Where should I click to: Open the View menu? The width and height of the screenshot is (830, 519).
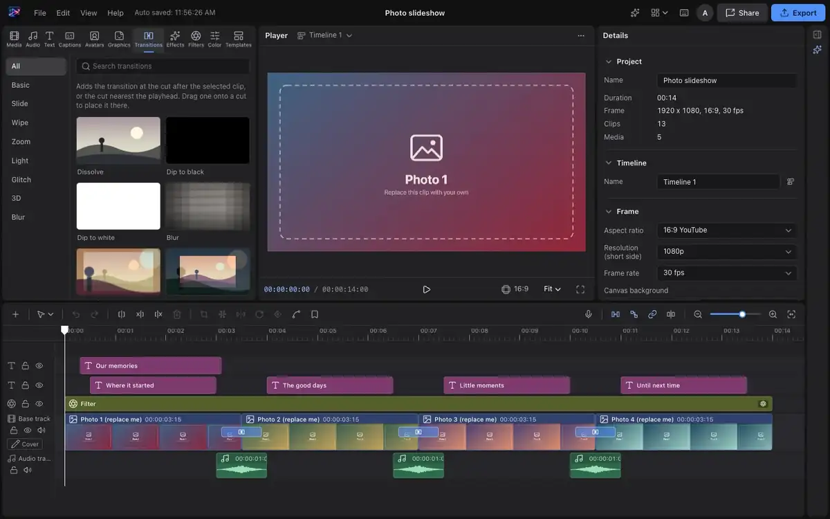(x=89, y=13)
